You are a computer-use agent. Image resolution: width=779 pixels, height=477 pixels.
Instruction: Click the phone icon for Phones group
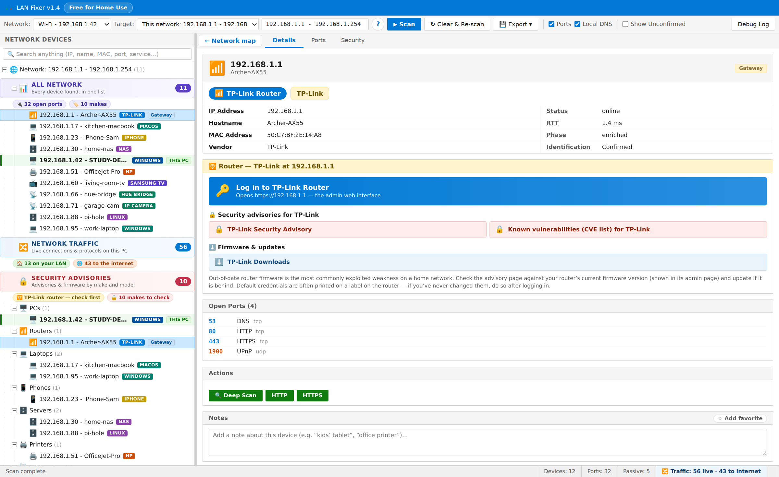[23, 388]
